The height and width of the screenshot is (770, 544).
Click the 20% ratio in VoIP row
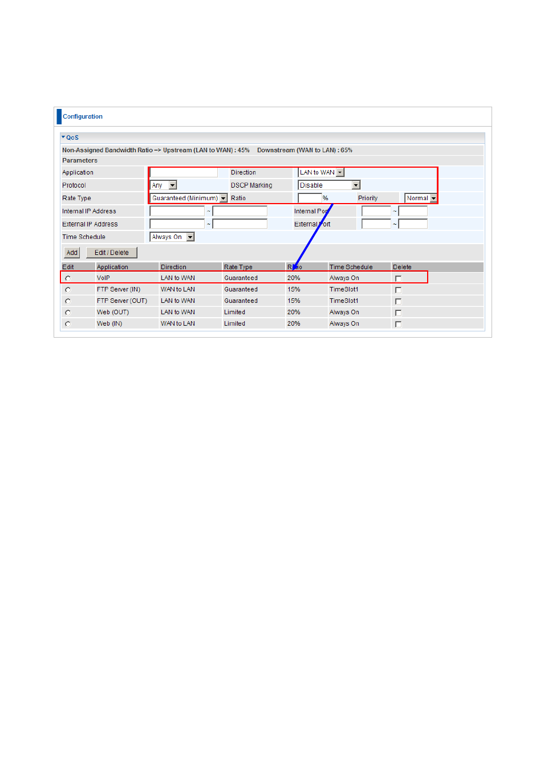(x=294, y=278)
